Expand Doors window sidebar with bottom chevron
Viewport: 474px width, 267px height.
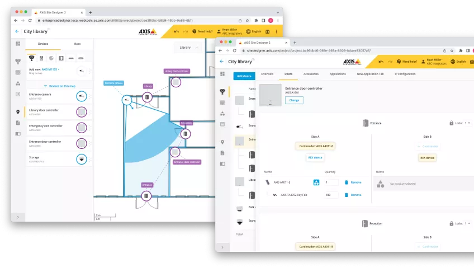(222, 247)
